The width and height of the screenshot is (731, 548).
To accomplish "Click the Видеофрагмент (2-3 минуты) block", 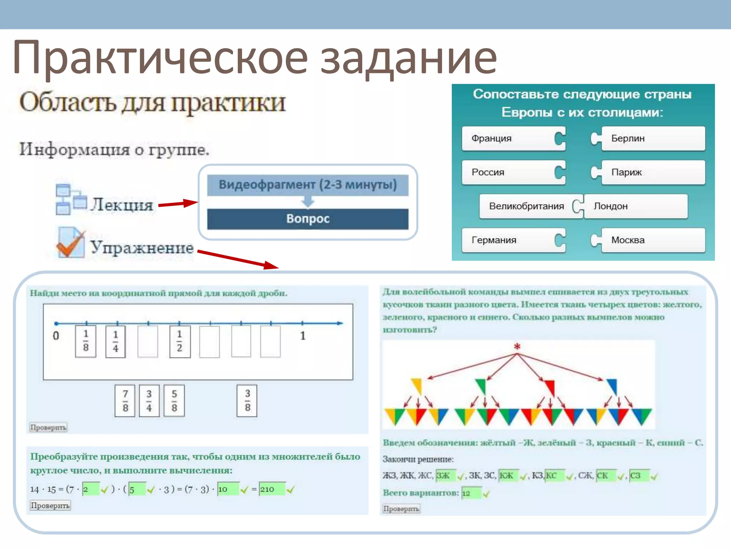I will pos(308,185).
